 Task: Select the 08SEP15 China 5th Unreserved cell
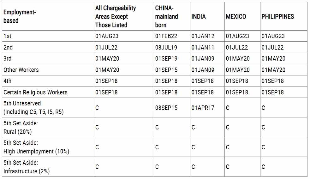(166, 108)
